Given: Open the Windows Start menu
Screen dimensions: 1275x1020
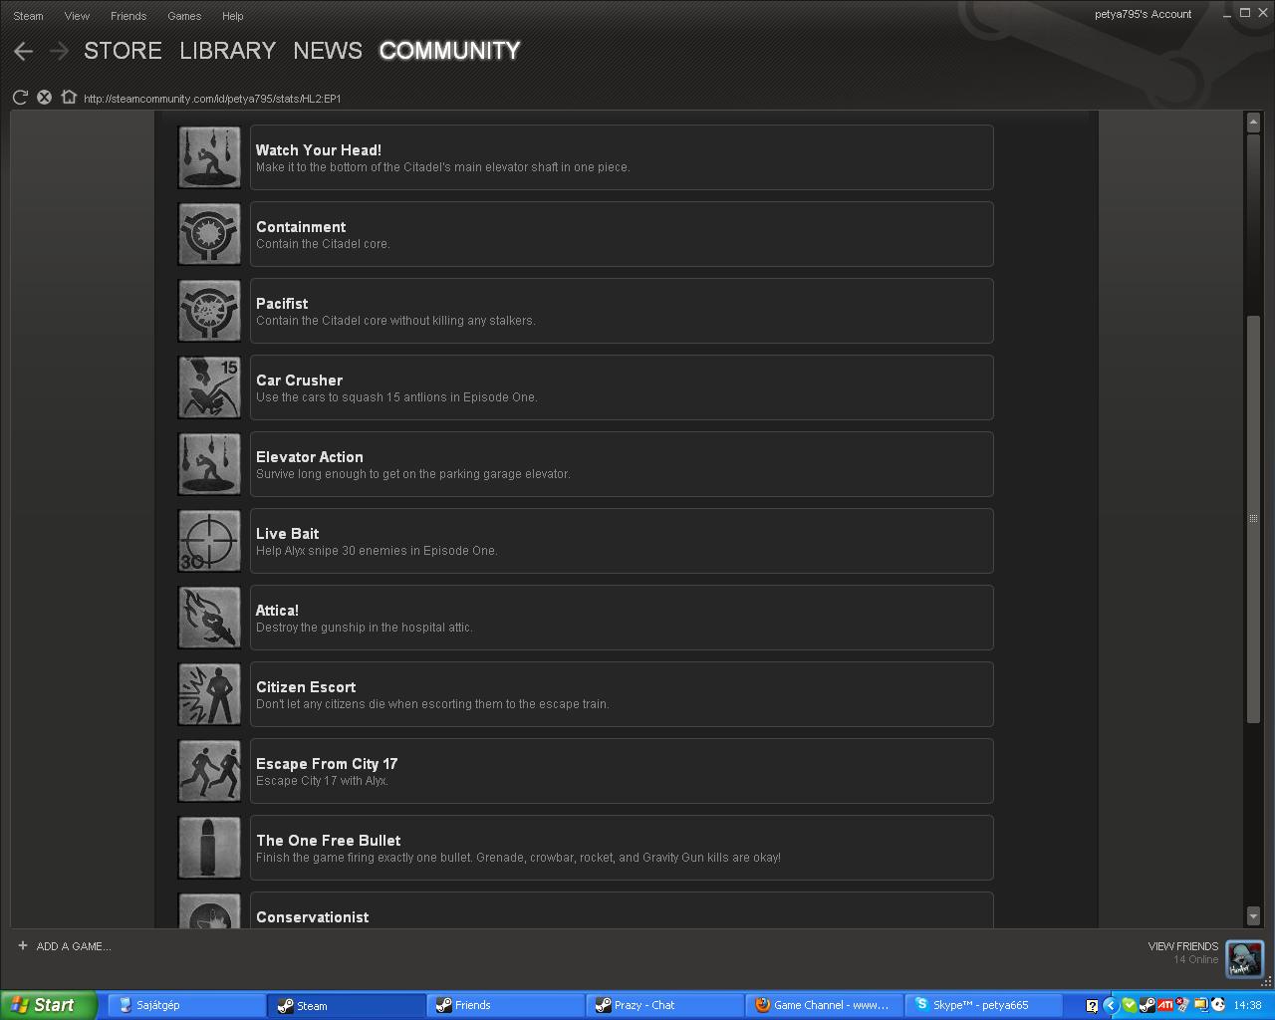Looking at the screenshot, I should pos(48,1005).
